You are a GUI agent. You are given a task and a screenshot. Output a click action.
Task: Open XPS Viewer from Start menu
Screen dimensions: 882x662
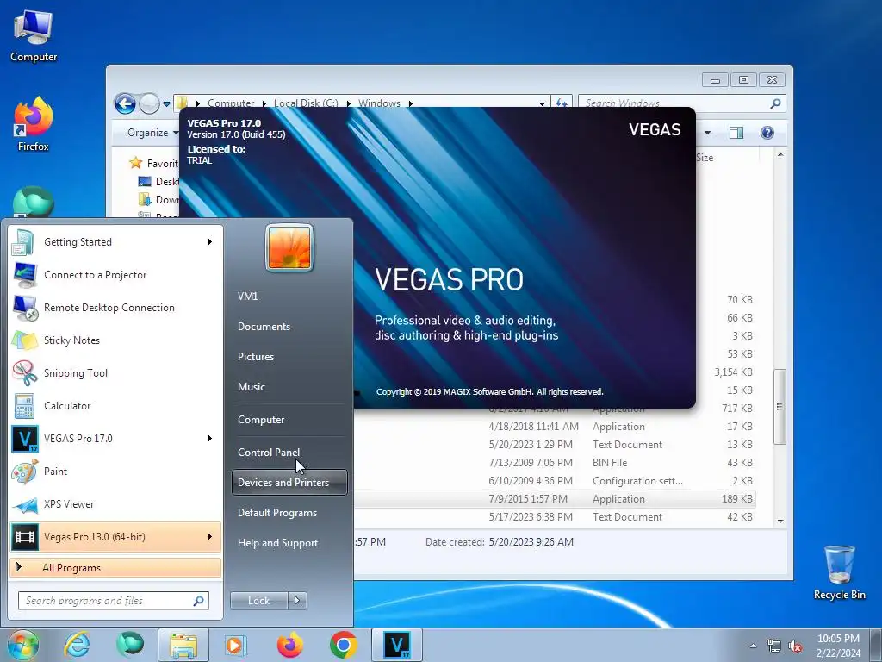(116, 503)
